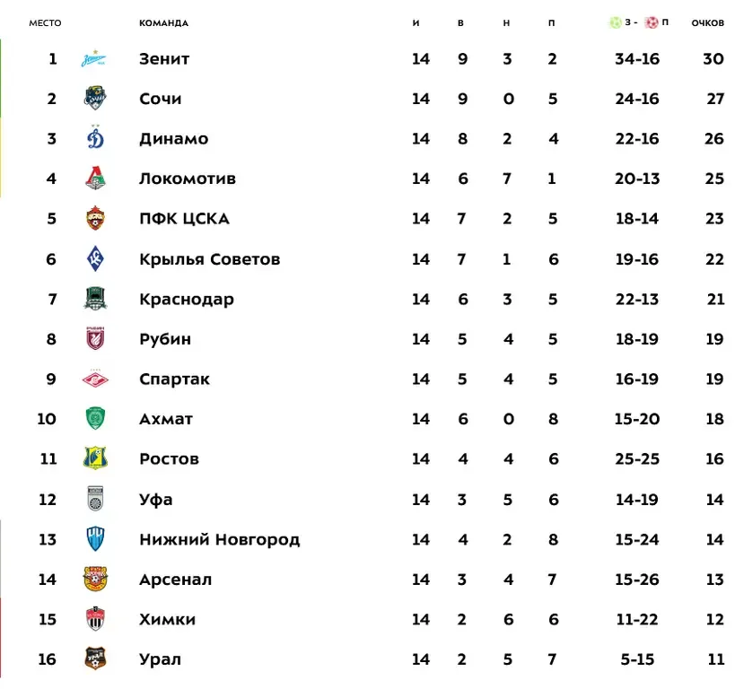Click the Spartak club logo
735x689 pixels.
[x=95, y=379]
